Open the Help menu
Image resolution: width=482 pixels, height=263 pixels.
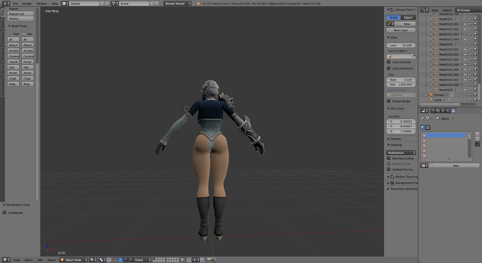pos(55,3)
